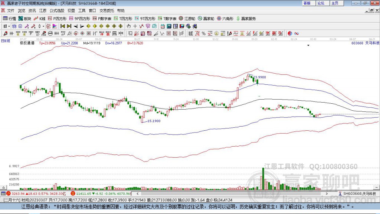Image resolution: width=380 pixels, height=214 pixels.
Task: Open the 工具 menu
Action: tap(82, 10)
